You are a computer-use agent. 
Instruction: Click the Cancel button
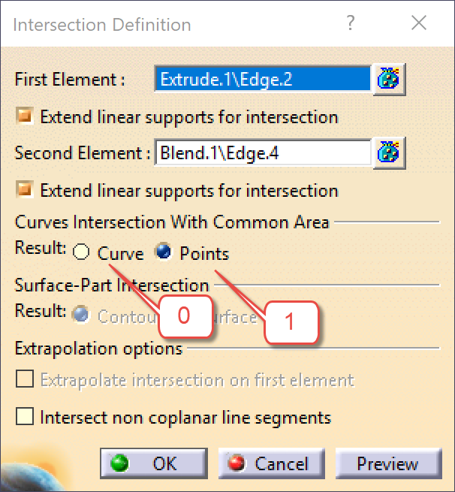(x=272, y=463)
